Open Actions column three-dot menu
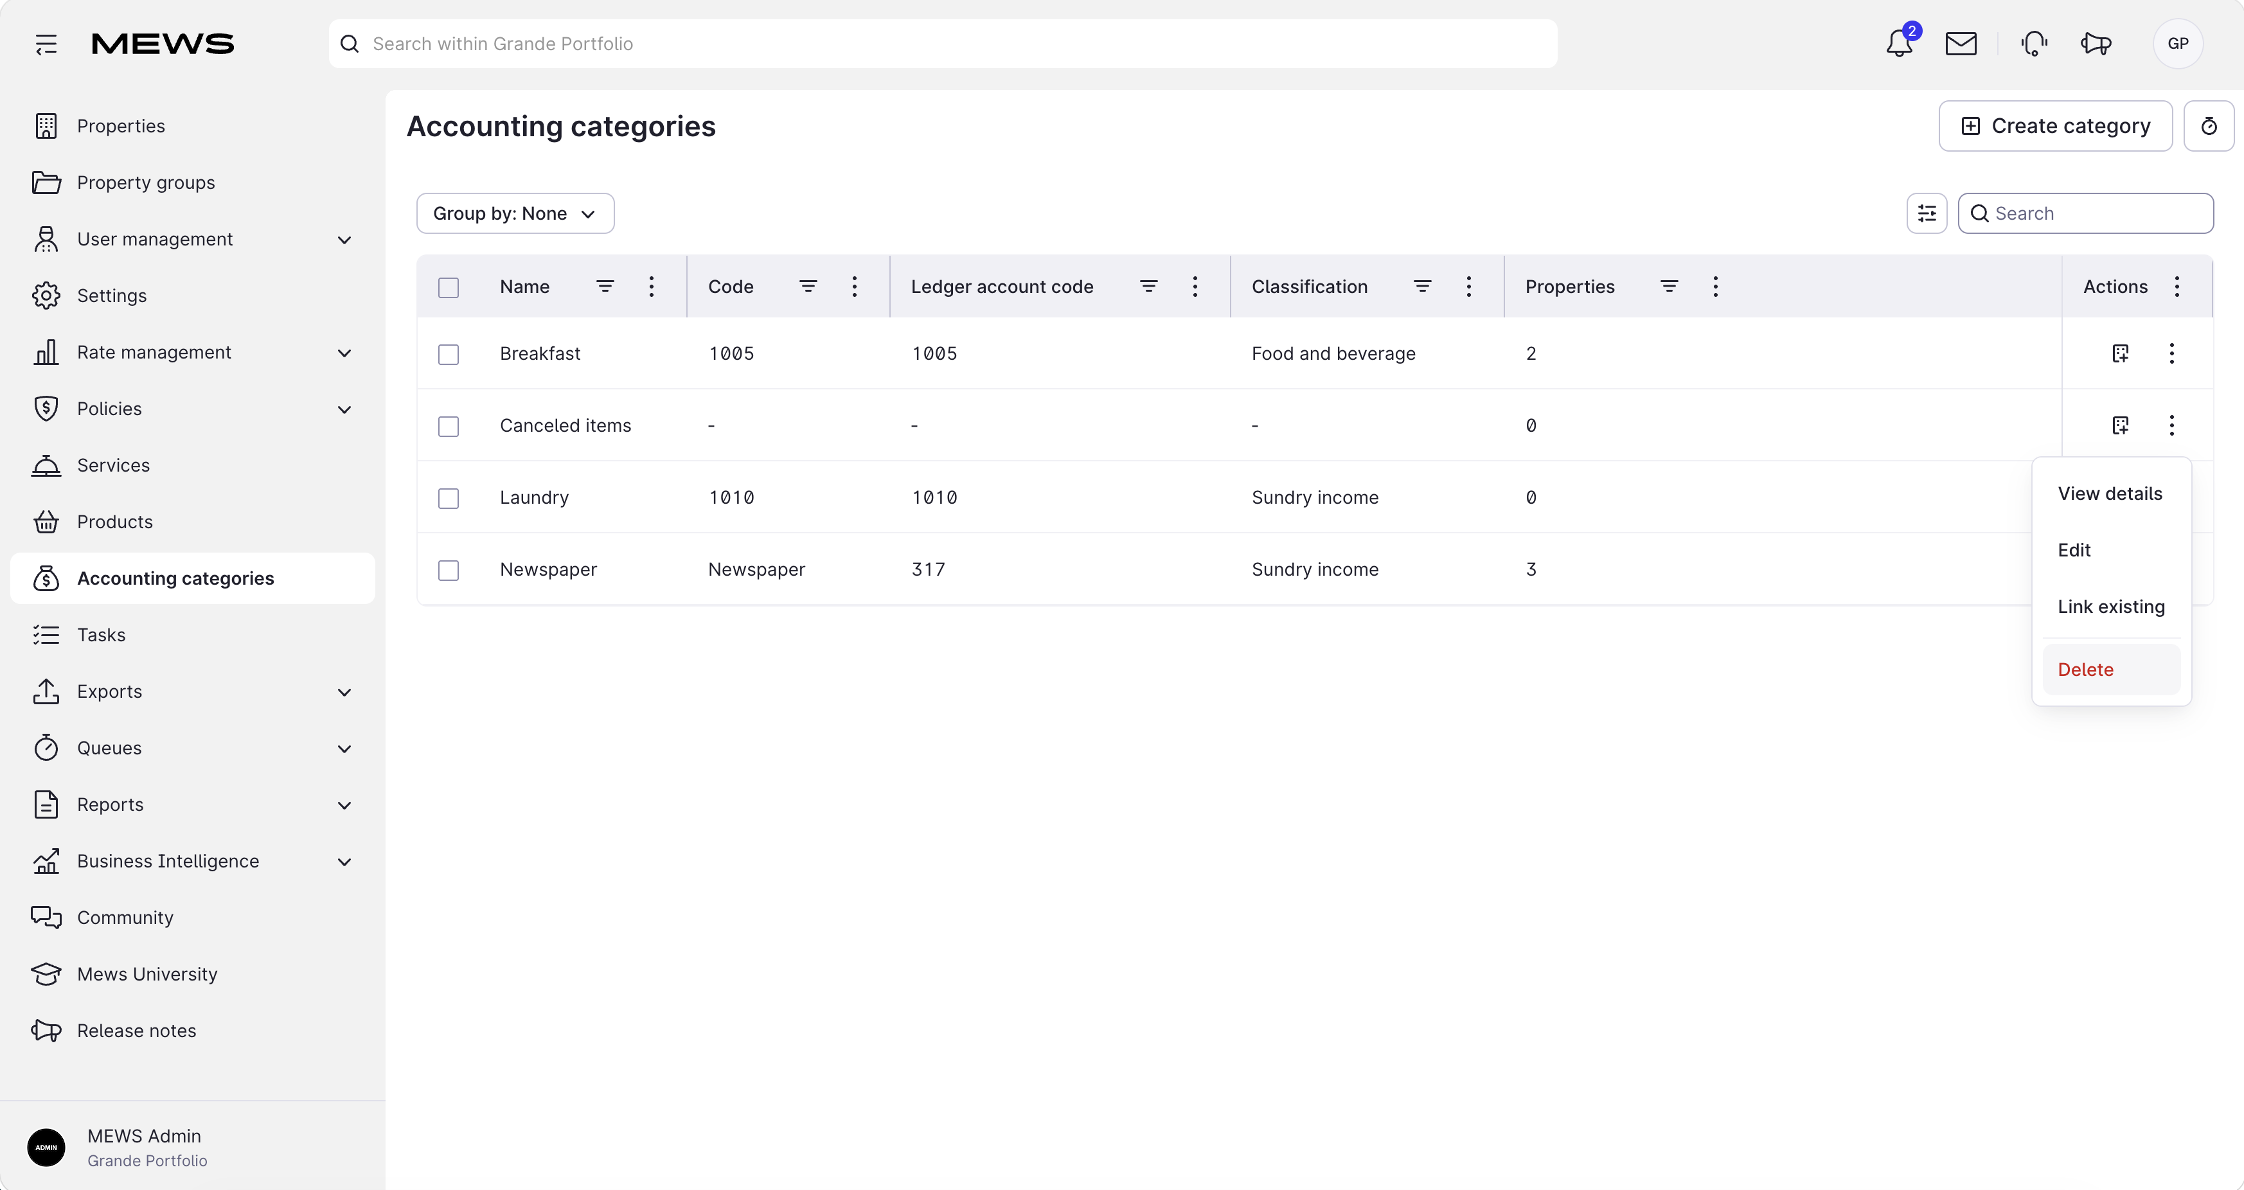This screenshot has width=2244, height=1190. coord(2177,287)
